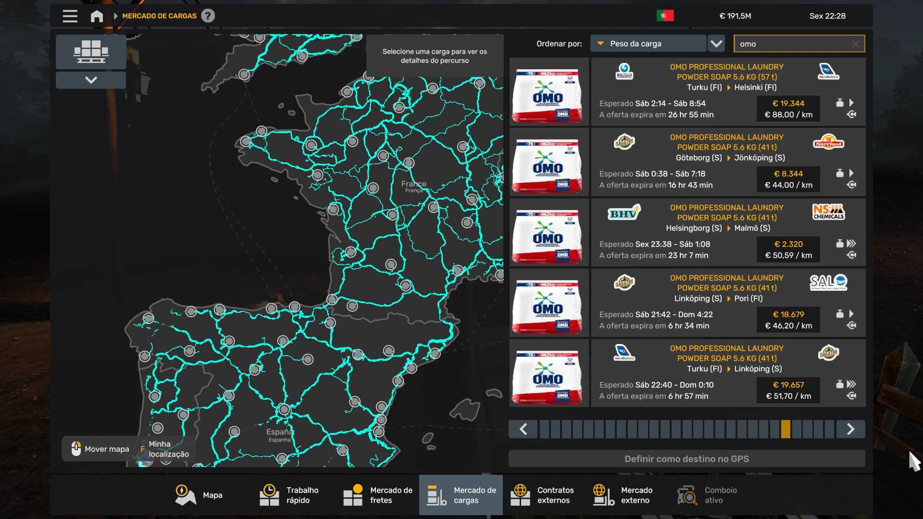Click the Portuguese flag language icon
This screenshot has height=519, width=923.
point(665,16)
